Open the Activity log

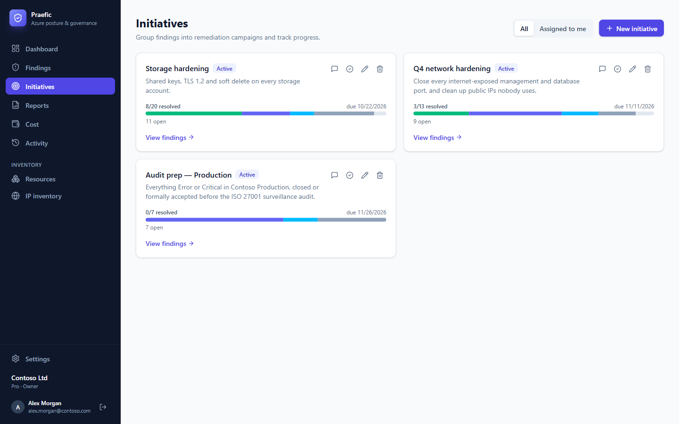(x=60, y=143)
